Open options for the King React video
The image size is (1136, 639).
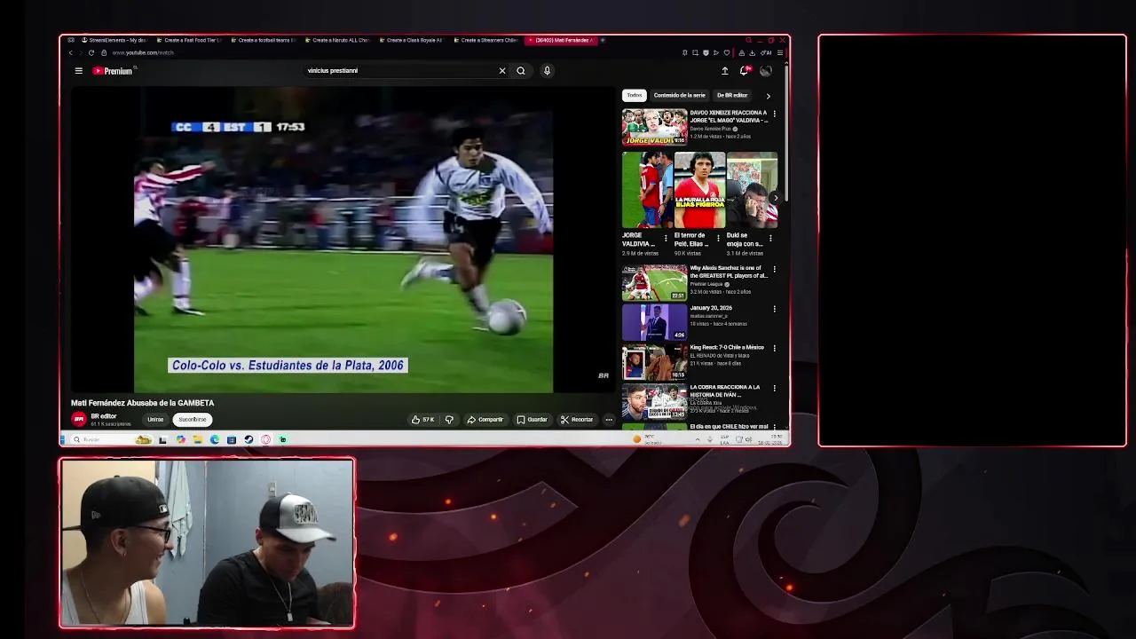775,349
